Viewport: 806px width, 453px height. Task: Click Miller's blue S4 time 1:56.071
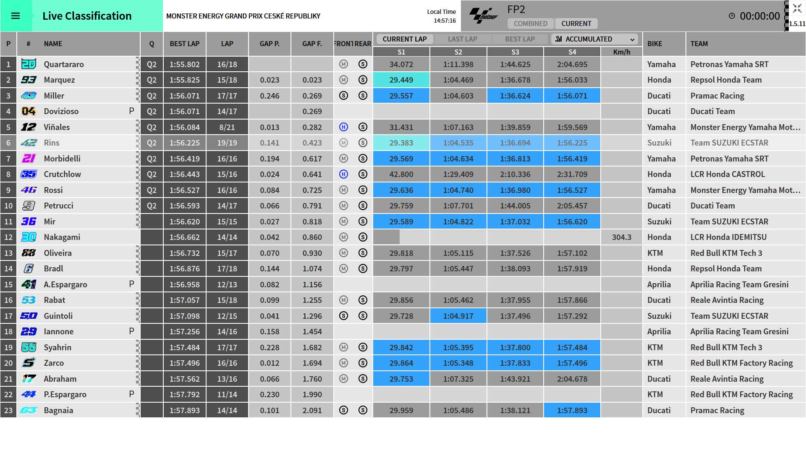point(572,96)
